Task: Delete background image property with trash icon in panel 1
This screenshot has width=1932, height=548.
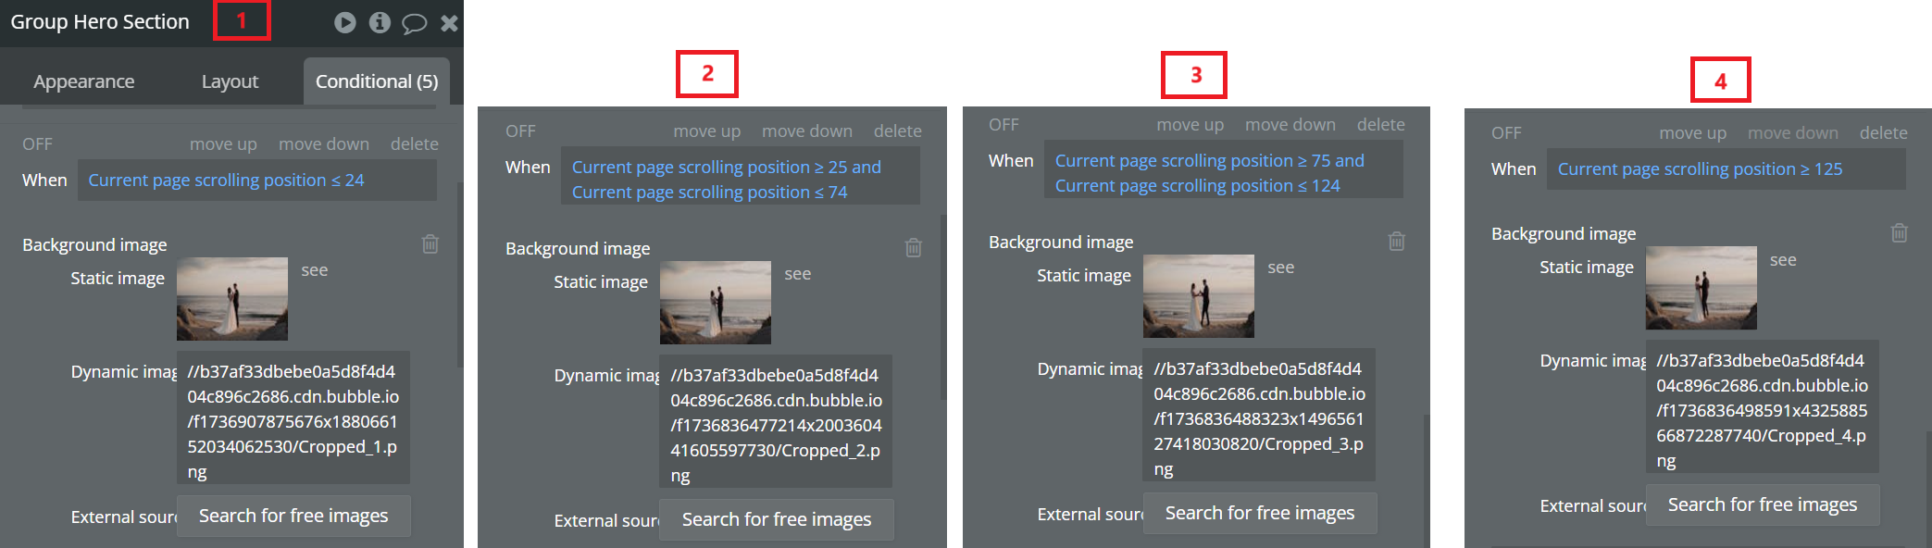Action: 430,243
